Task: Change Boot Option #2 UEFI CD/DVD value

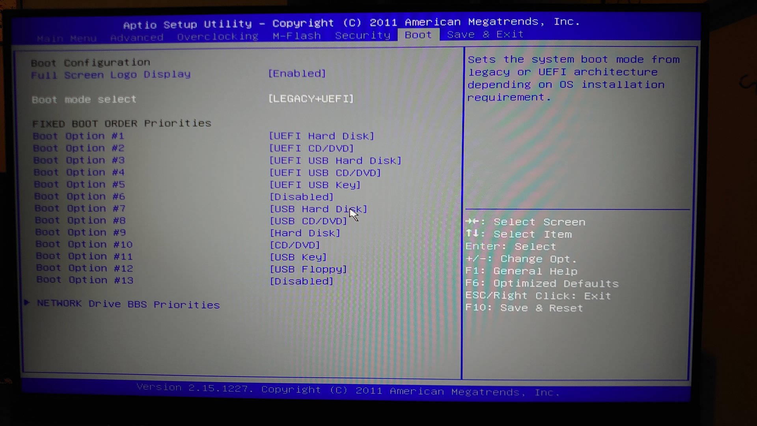Action: point(311,148)
